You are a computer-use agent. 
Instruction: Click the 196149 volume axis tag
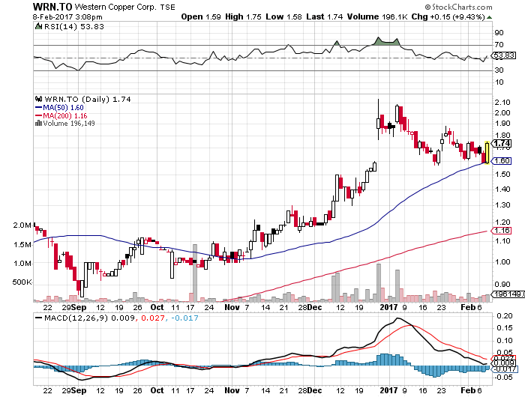tap(508, 294)
